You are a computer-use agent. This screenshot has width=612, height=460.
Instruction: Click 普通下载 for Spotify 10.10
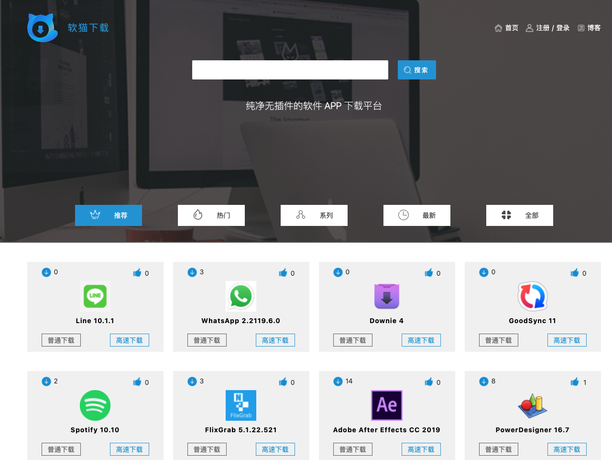point(61,449)
